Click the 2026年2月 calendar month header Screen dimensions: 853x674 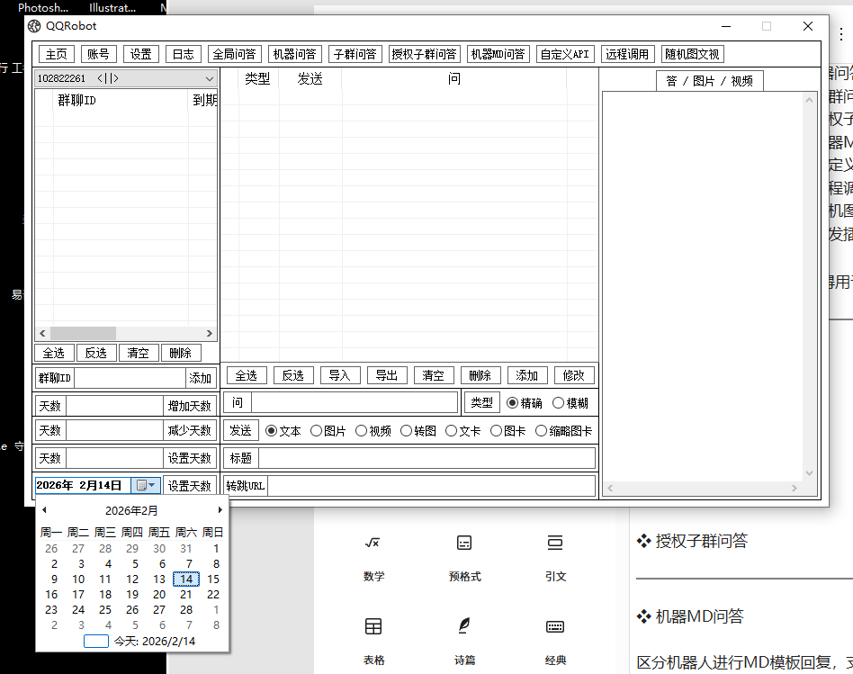tap(131, 510)
